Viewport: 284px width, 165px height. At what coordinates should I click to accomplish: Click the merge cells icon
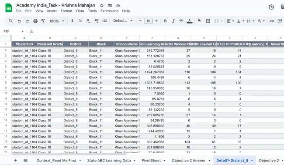pos(216,21)
